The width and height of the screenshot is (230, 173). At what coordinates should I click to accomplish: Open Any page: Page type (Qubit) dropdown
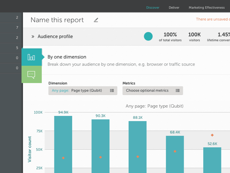click(83, 91)
